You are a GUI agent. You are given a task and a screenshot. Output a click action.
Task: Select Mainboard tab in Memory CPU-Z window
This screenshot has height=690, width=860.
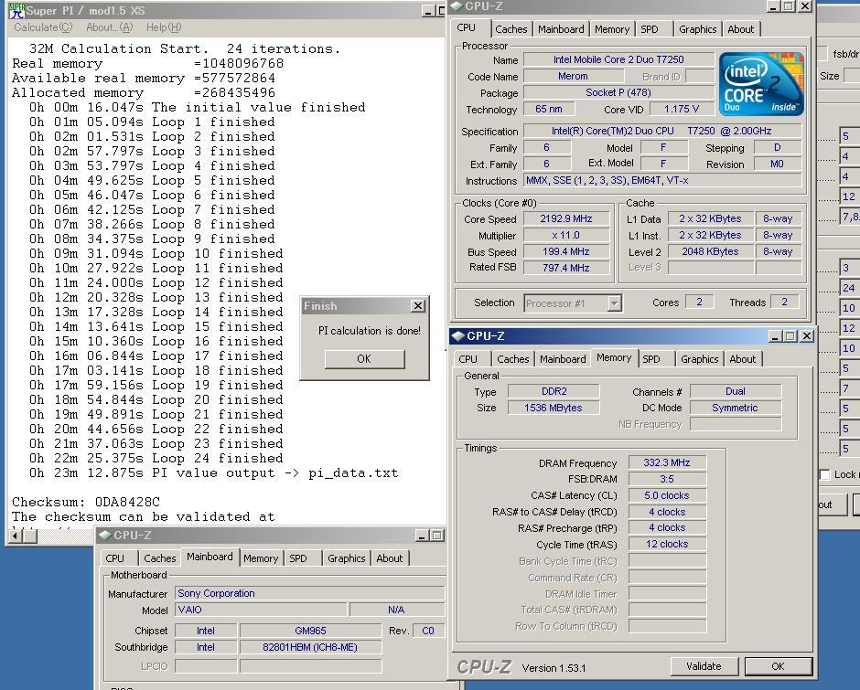coord(563,359)
